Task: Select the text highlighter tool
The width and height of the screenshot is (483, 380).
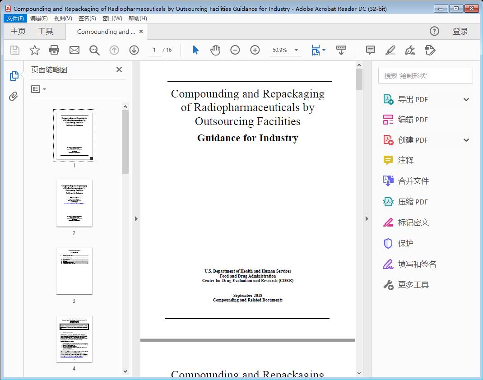Action: [x=390, y=50]
